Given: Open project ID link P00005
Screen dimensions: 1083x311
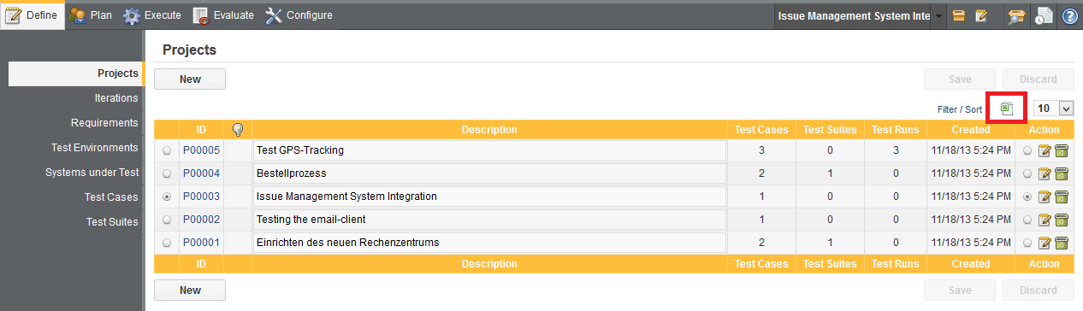Looking at the screenshot, I should point(201,150).
